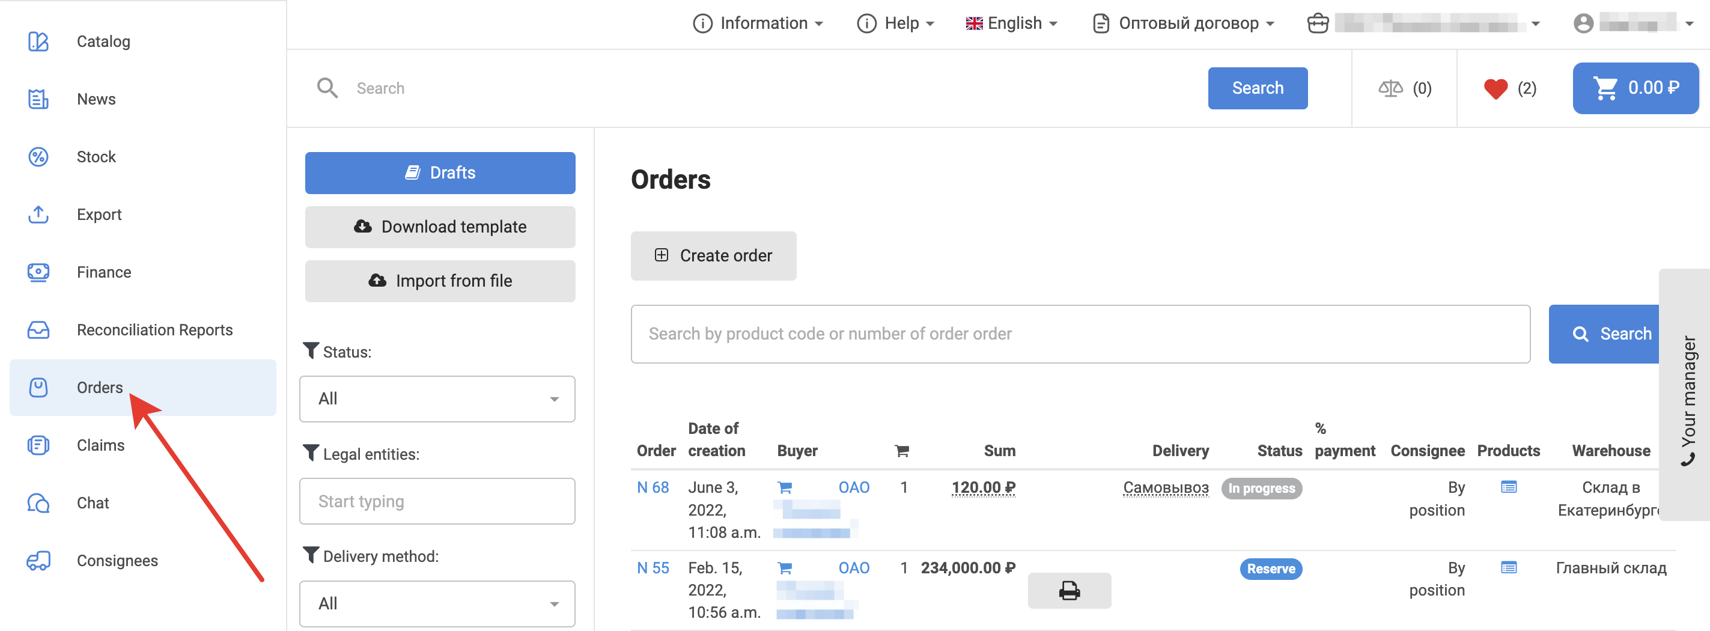Image resolution: width=1710 pixels, height=631 pixels.
Task: Click the Create order button
Action: (x=713, y=256)
